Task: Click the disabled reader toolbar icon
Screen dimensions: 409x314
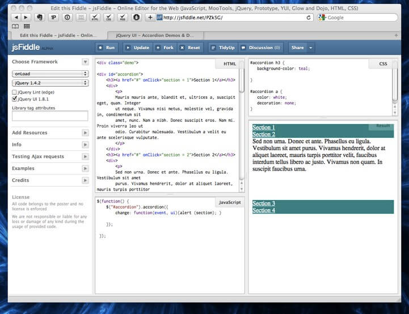Action: tap(81, 18)
